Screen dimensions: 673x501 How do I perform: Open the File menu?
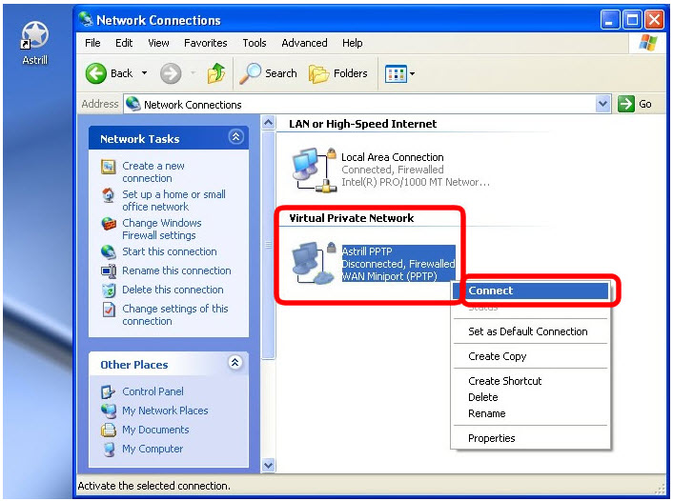click(92, 43)
